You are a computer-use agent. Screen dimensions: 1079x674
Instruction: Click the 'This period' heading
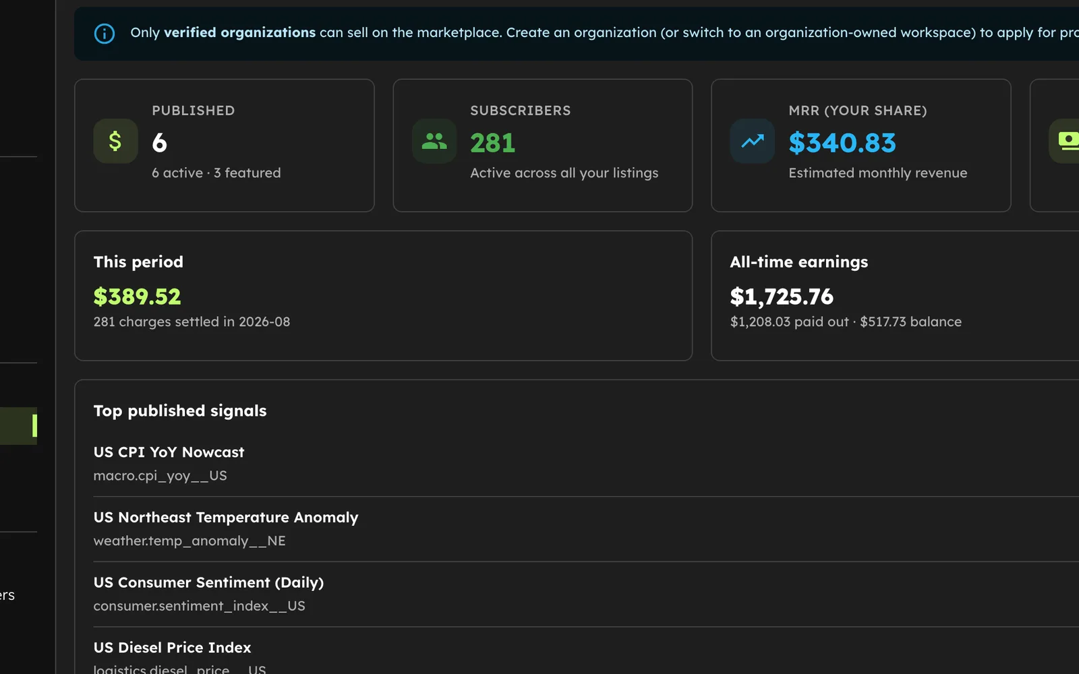pyautogui.click(x=138, y=262)
